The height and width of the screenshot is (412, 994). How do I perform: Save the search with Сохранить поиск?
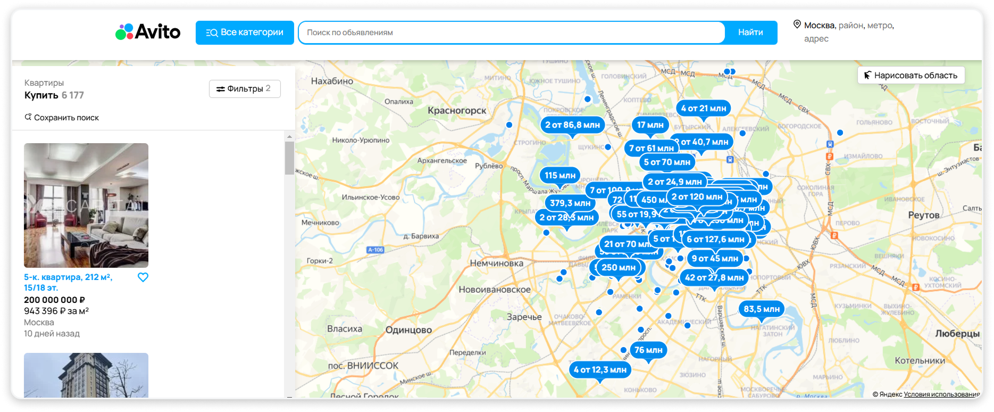point(62,118)
